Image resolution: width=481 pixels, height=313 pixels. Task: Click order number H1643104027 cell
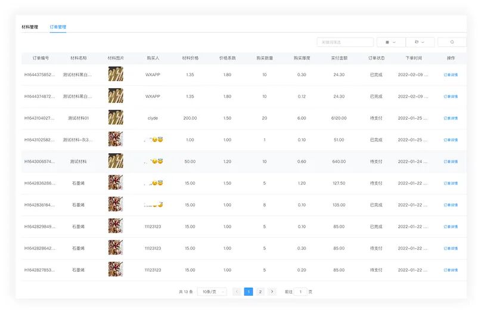[x=39, y=118]
